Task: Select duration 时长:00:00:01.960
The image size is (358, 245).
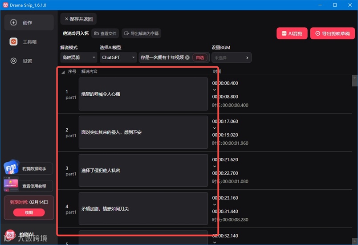Action: click(x=230, y=143)
